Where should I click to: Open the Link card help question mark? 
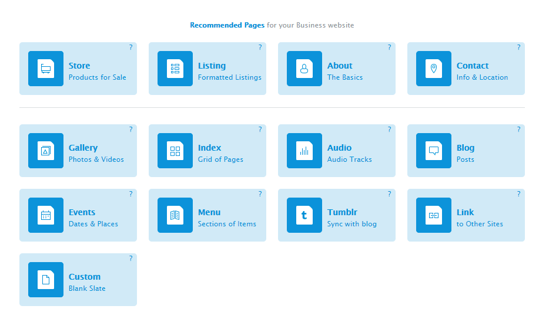click(x=518, y=193)
